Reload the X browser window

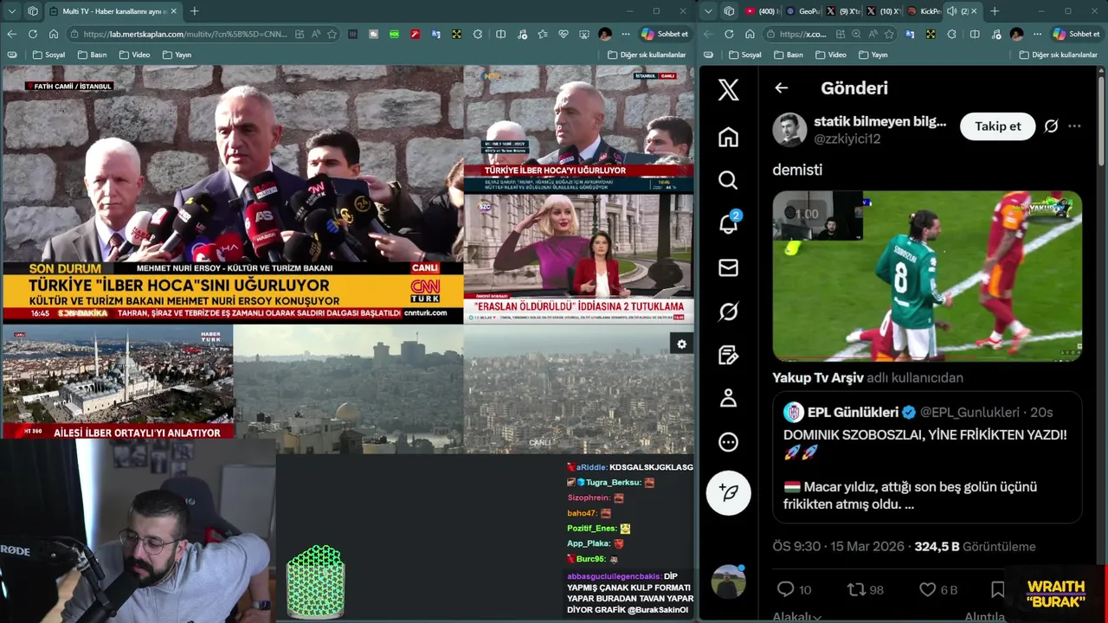[728, 34]
